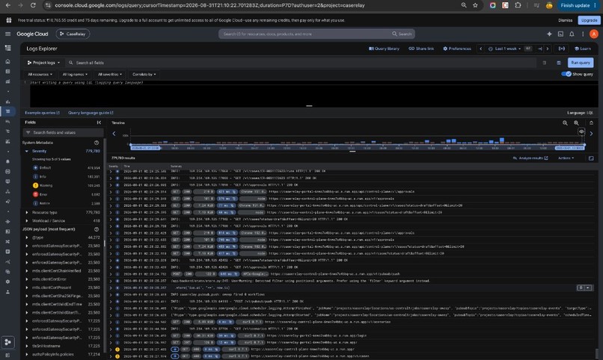This screenshot has height=360, width=603.
Task: Click the System Metadata help icon
Action: (x=97, y=143)
